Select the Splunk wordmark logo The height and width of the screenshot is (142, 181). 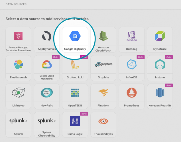click(18, 121)
